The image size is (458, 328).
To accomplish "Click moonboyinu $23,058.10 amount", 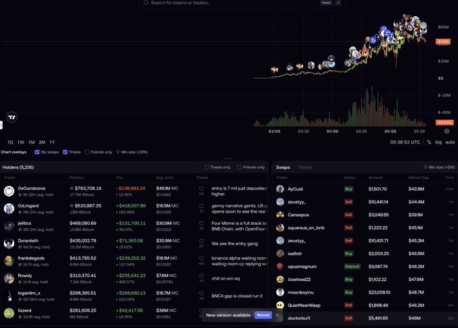I will (379, 292).
